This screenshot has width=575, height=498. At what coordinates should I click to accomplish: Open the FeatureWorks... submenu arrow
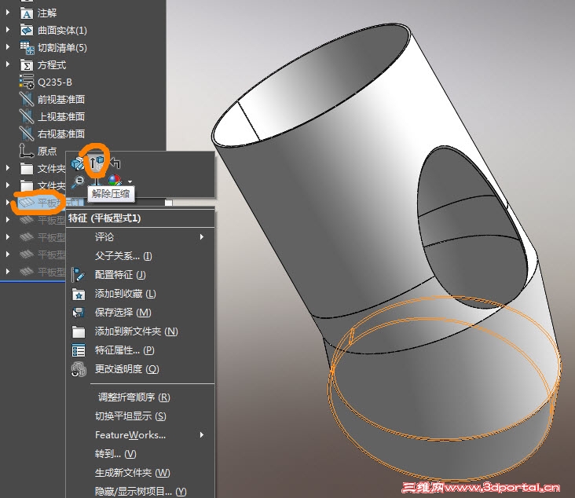pyautogui.click(x=202, y=435)
